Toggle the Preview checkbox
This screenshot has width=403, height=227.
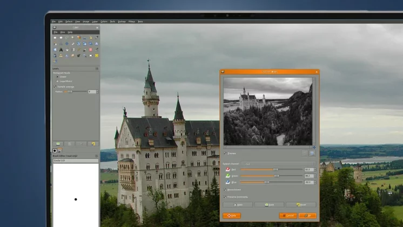tap(225, 153)
